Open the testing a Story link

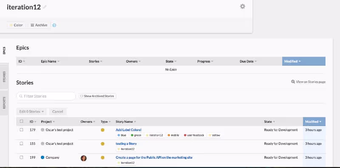[x=126, y=143]
